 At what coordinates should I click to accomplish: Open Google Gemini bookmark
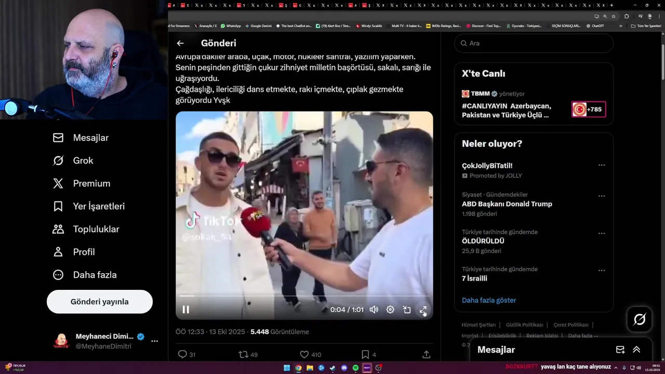[258, 25]
